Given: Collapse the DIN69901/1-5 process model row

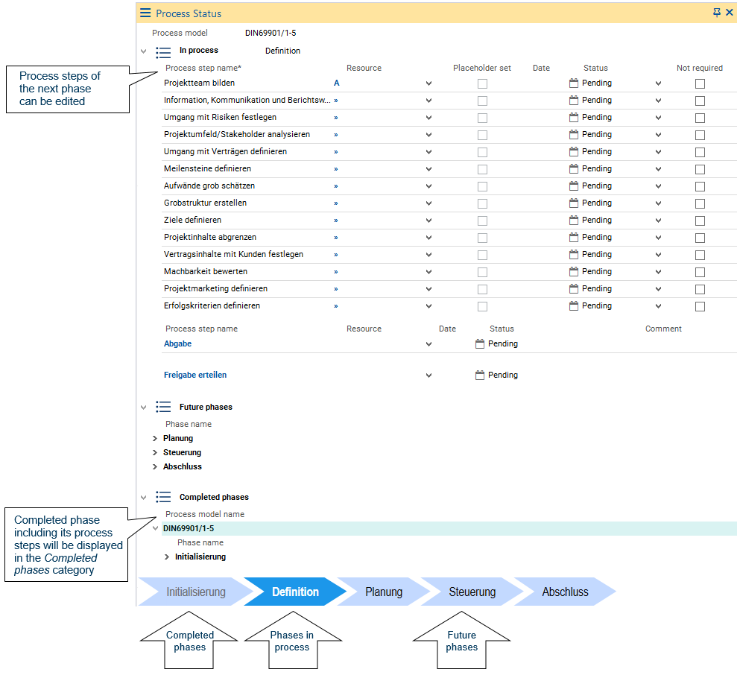Looking at the screenshot, I should coord(155,528).
